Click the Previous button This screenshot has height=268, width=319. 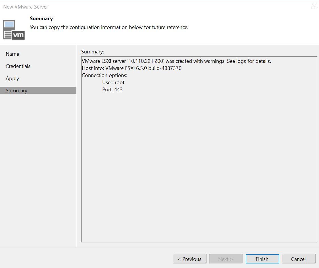[x=189, y=259]
